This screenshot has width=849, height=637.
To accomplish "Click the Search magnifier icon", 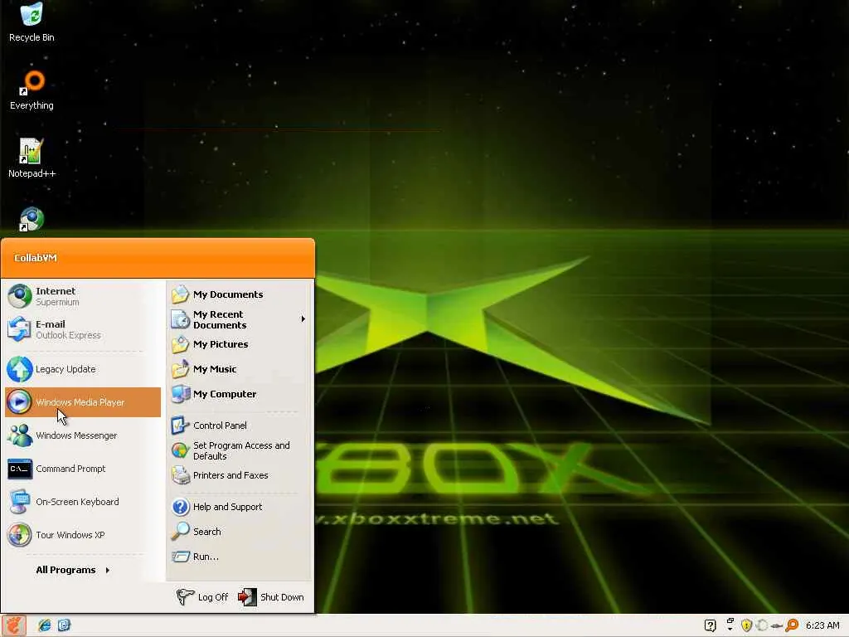I will 180,532.
